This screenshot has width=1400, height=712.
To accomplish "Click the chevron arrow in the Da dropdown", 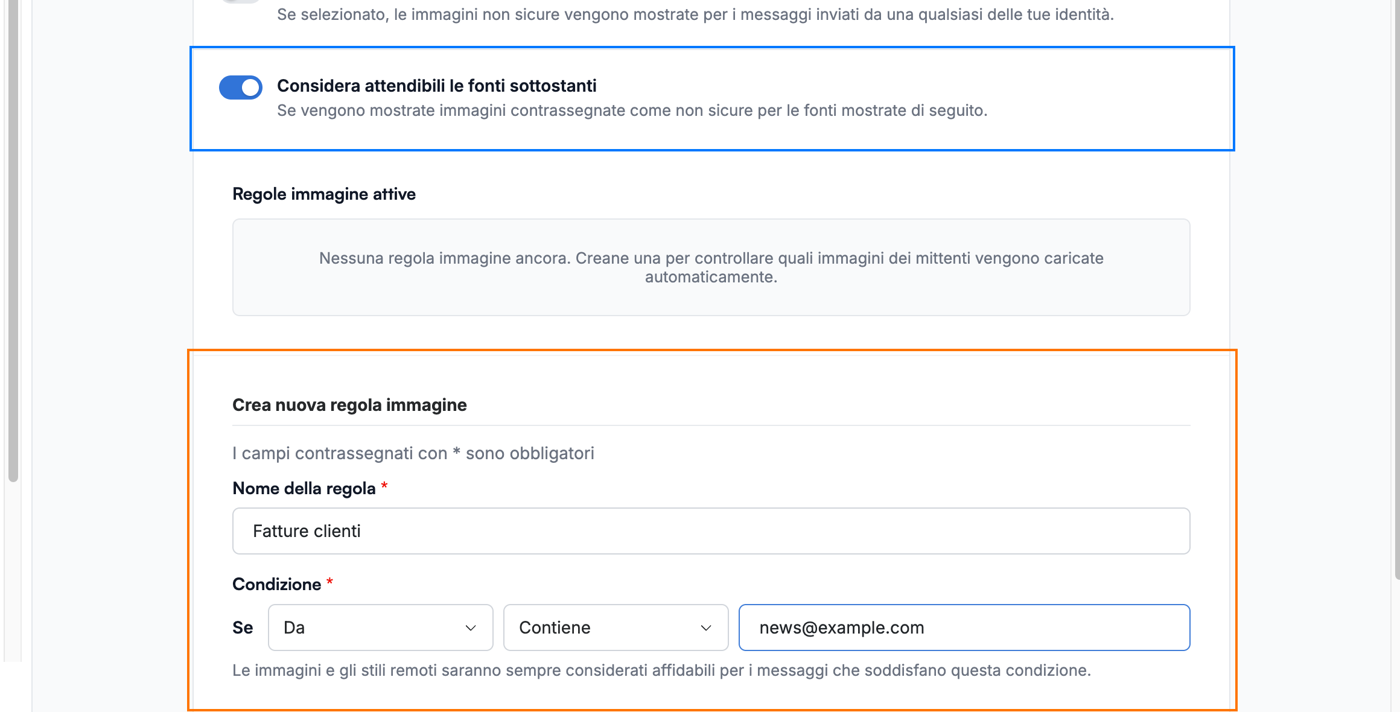I will [x=471, y=628].
